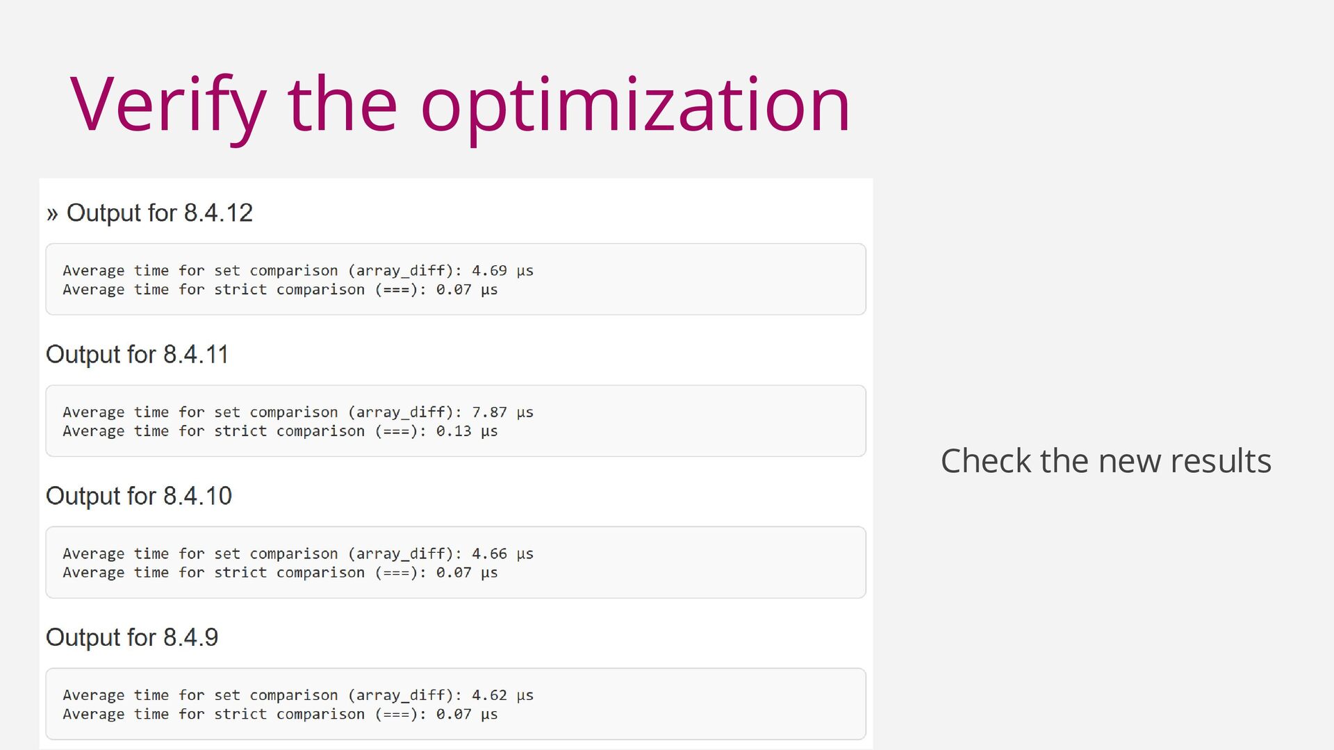The image size is (1334, 750).
Task: Click the 4.66 µs array_diff result
Action: (502, 554)
